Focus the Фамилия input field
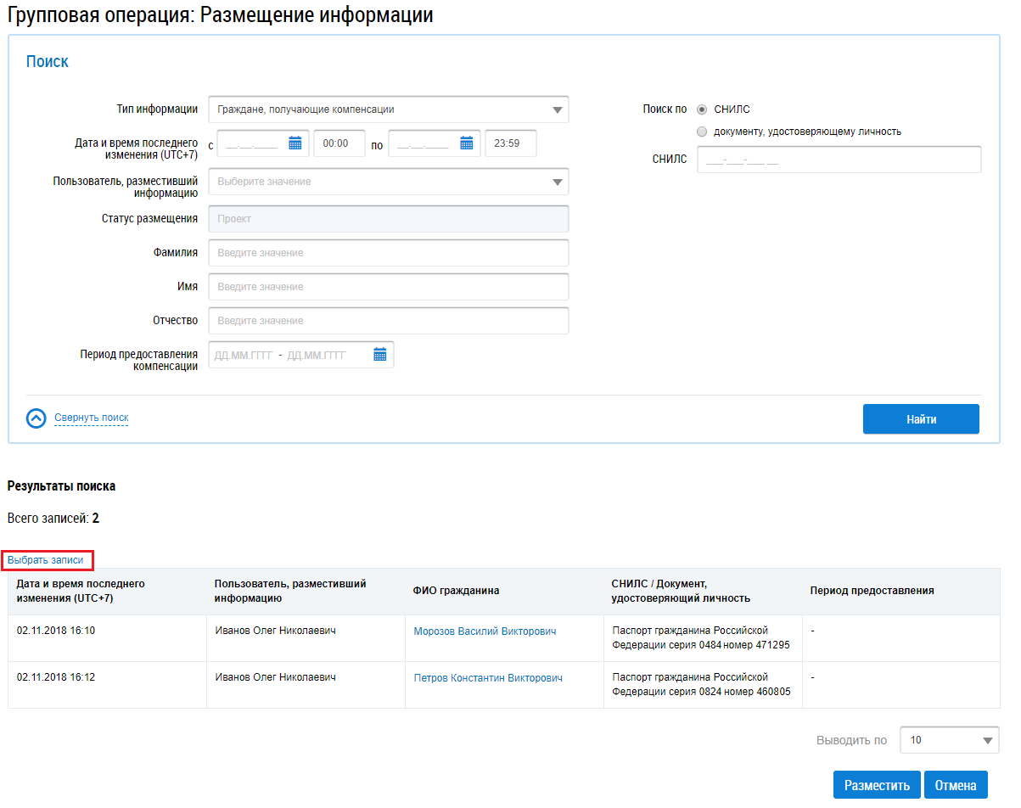Viewport: 1021px width, 808px height. 388,253
